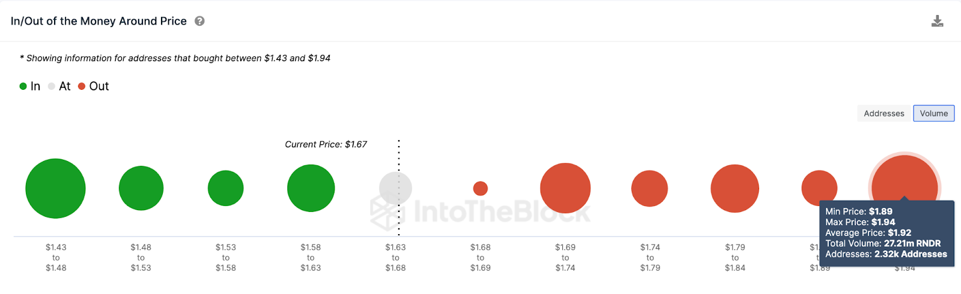Viewport: 961px width, 294px height.
Task: Select the red bubble for $1.79 to $1.84
Action: 735,189
